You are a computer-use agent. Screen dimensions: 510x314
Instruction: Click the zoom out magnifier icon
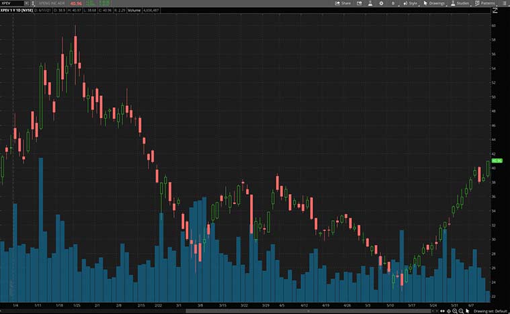point(461,311)
